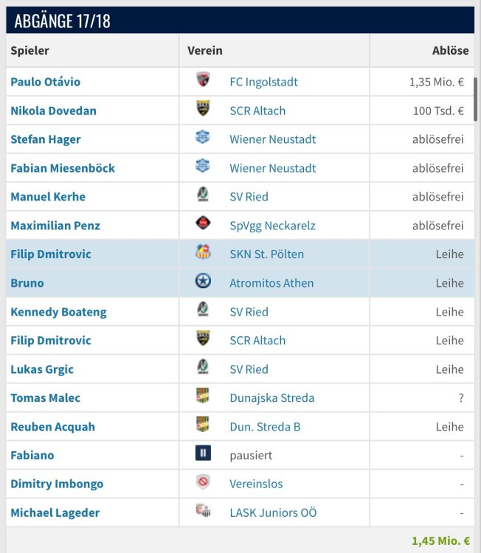Screen dimensions: 481x553
Task: Click SV Ried crest in Manuel Kerhe row
Action: (203, 196)
